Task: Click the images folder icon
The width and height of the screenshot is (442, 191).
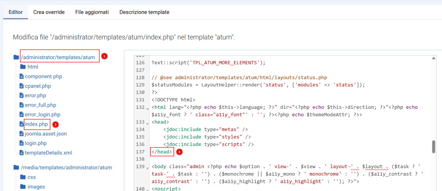Action: [x=23, y=187]
